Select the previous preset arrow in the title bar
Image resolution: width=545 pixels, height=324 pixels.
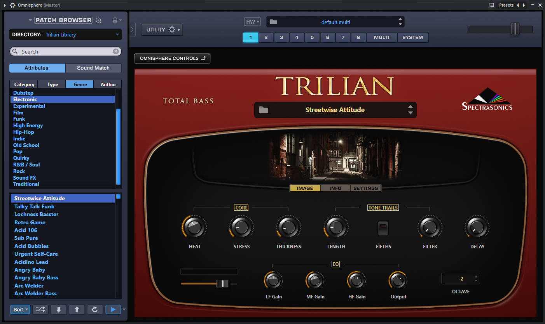[518, 5]
